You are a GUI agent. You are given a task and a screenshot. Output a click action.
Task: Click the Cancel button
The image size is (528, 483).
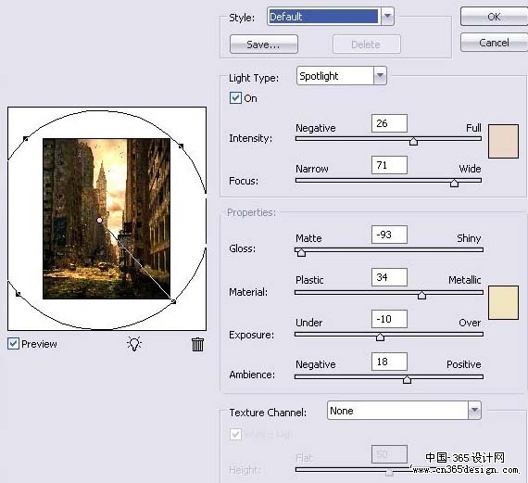[494, 43]
